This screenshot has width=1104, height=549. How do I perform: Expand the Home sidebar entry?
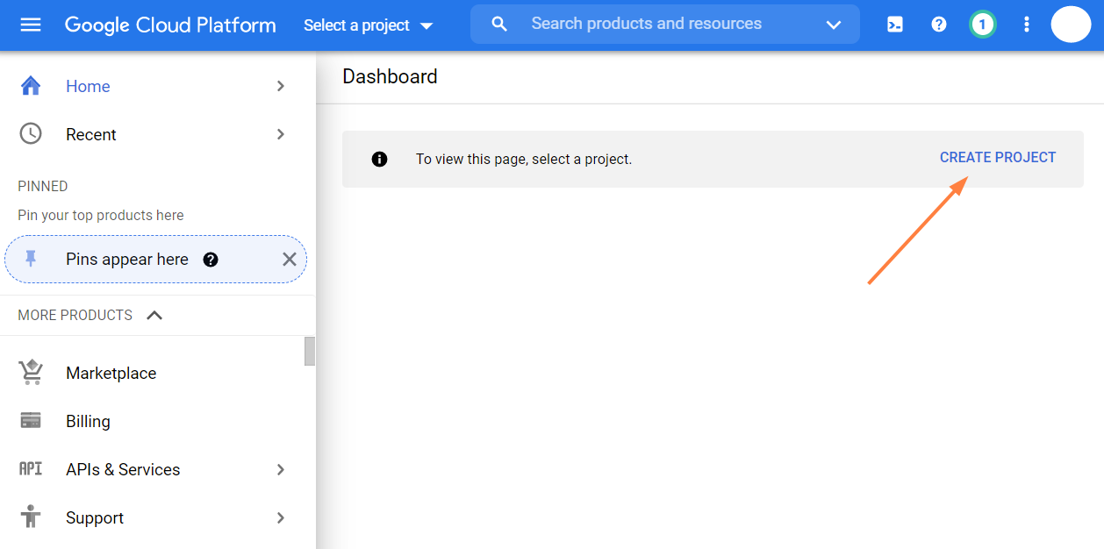(x=280, y=86)
